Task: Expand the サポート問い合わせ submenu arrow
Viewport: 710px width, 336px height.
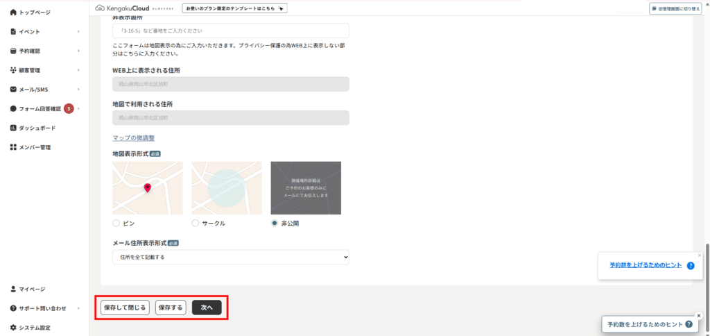Action: (x=78, y=308)
